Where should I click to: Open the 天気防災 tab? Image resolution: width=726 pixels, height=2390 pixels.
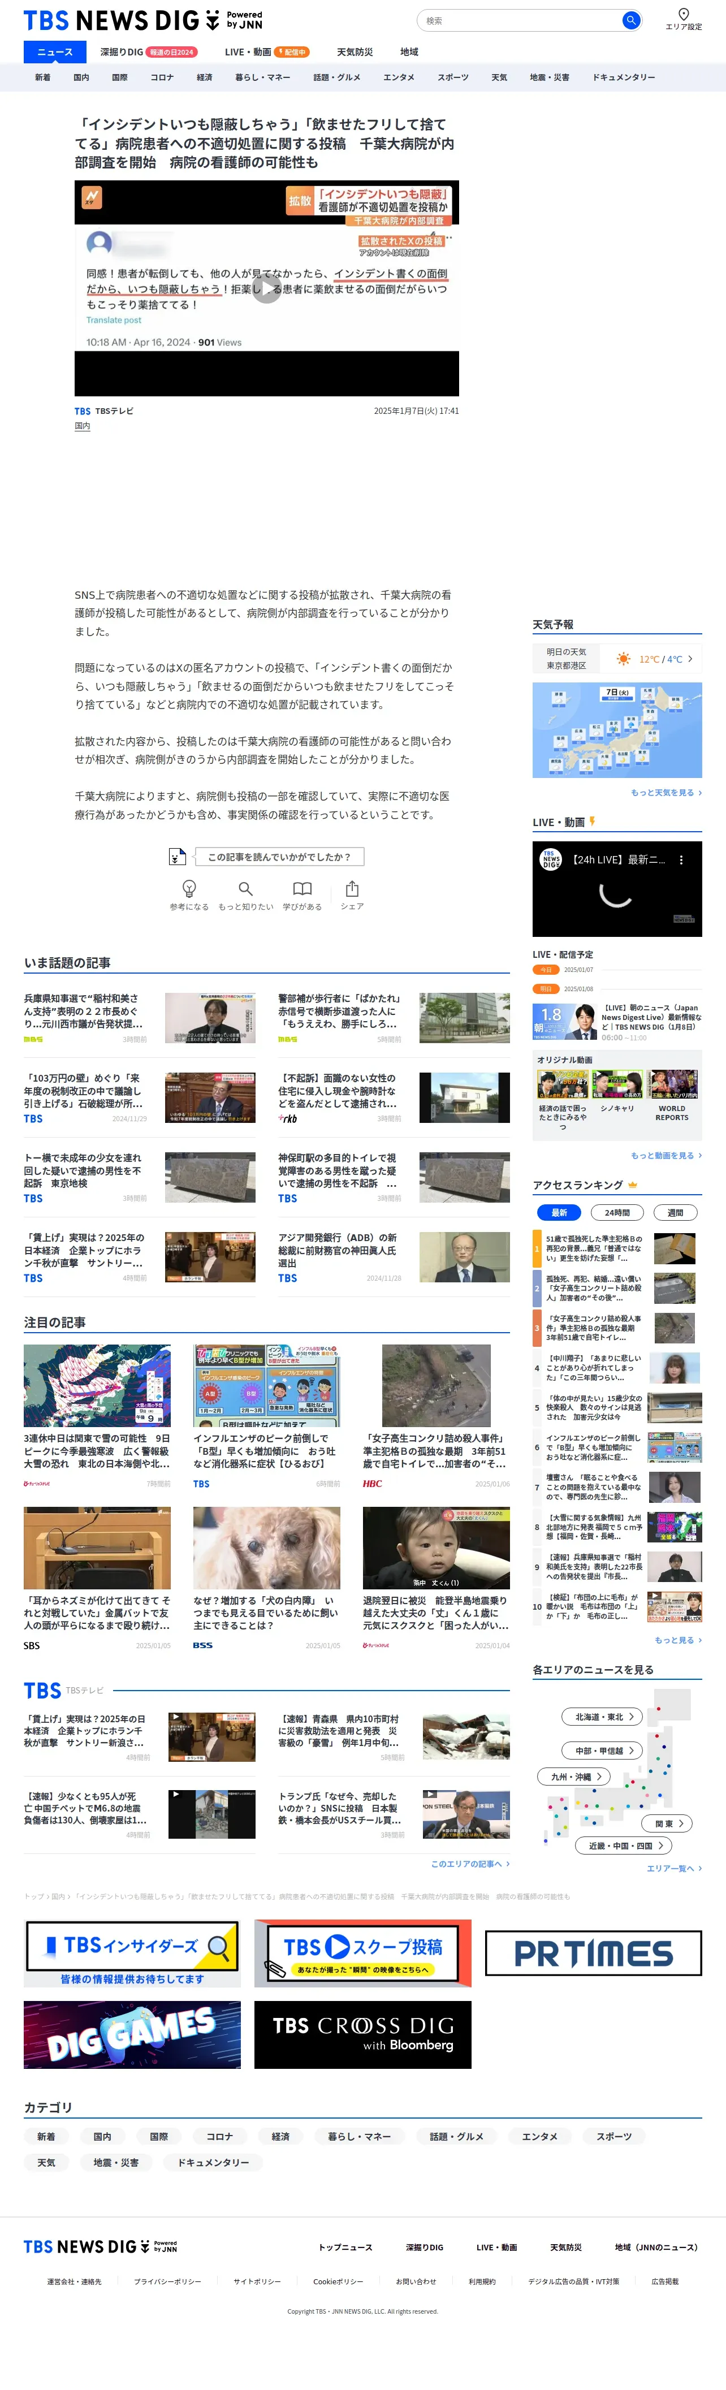point(355,52)
